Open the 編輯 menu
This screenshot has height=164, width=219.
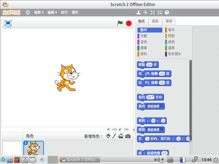tap(52, 13)
